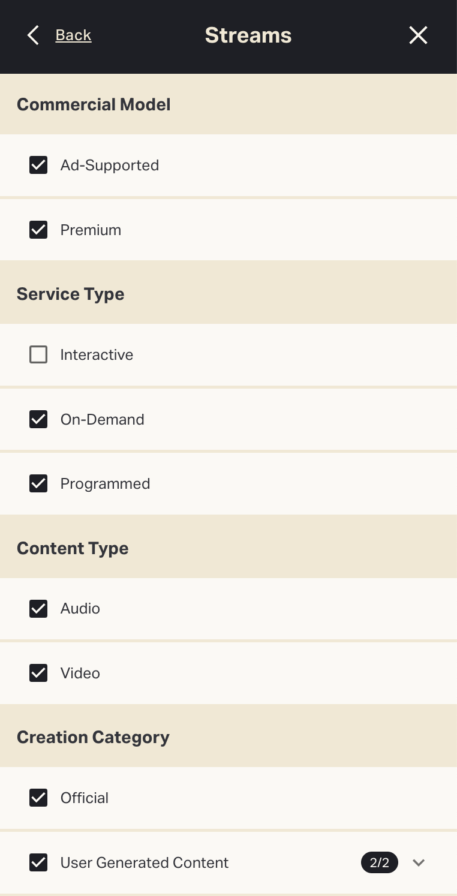Click the Streams title

[248, 35]
